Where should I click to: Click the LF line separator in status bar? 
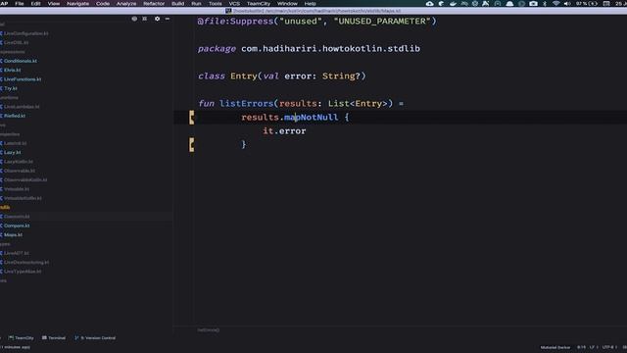coord(592,347)
